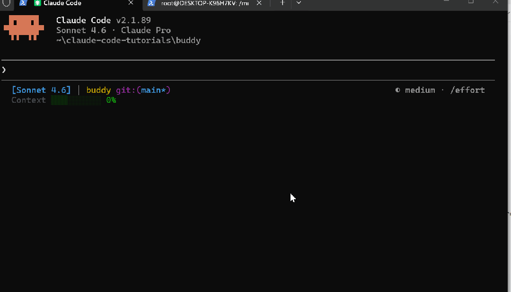
Task: Click the PowerShell icon on root tab
Action: click(151, 3)
